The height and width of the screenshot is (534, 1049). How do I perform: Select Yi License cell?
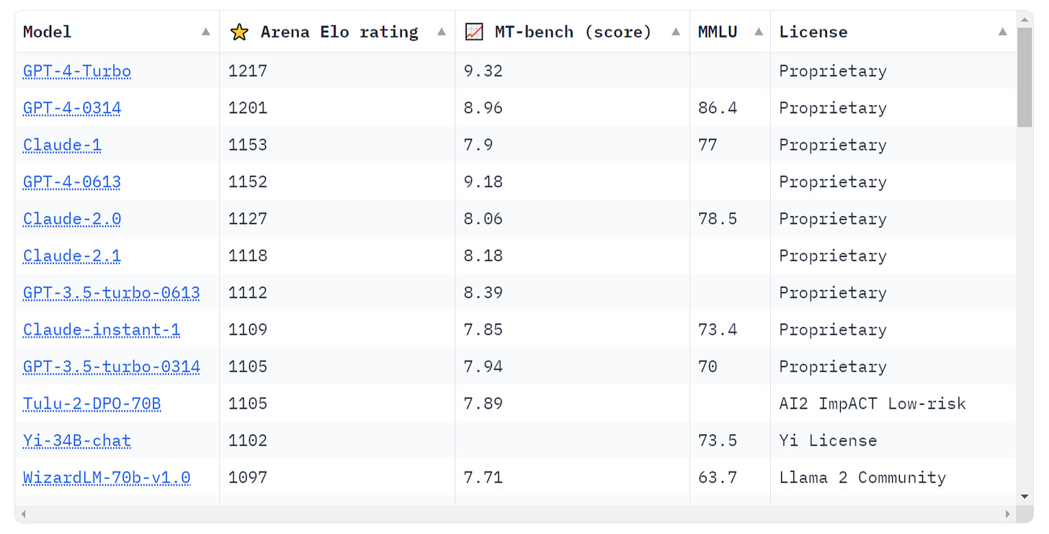click(x=894, y=440)
